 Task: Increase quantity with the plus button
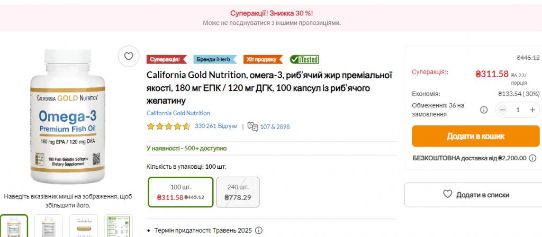[x=532, y=110]
